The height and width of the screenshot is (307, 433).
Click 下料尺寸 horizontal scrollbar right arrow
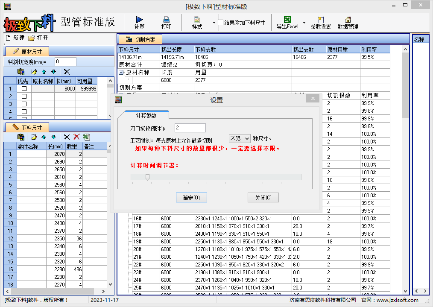click(x=103, y=291)
